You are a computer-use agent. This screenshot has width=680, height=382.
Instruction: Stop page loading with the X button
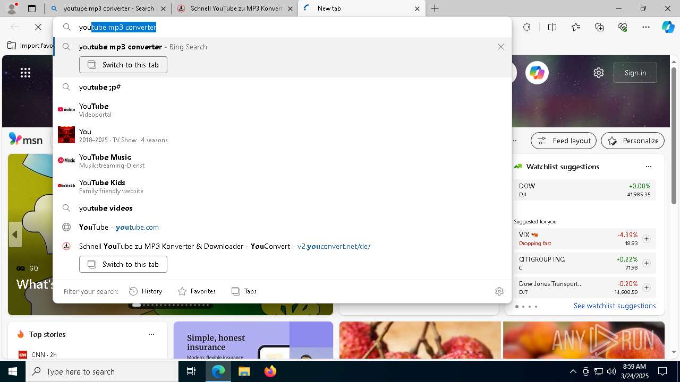(38, 27)
